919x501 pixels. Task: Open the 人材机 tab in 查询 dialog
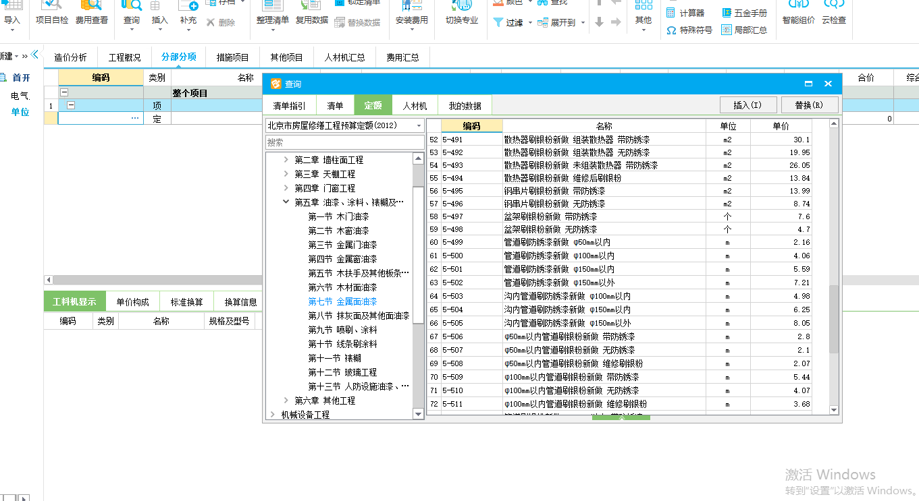[x=415, y=106]
